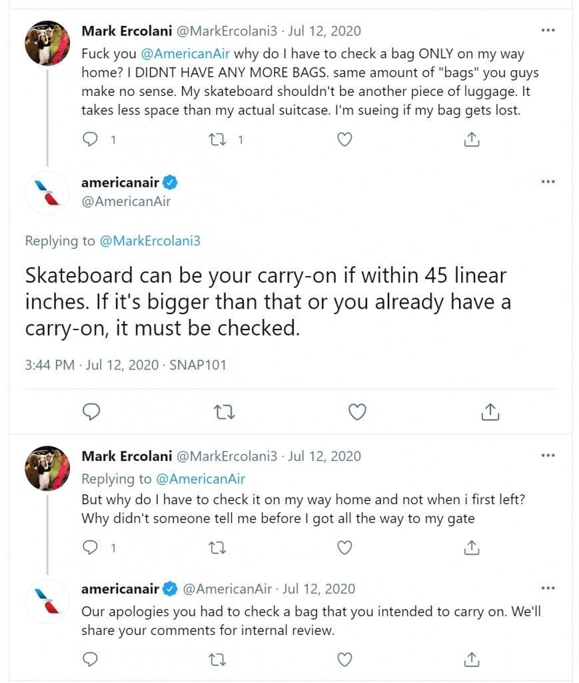Open @MarkErcolani3 in the 'Replying to' line

[150, 241]
